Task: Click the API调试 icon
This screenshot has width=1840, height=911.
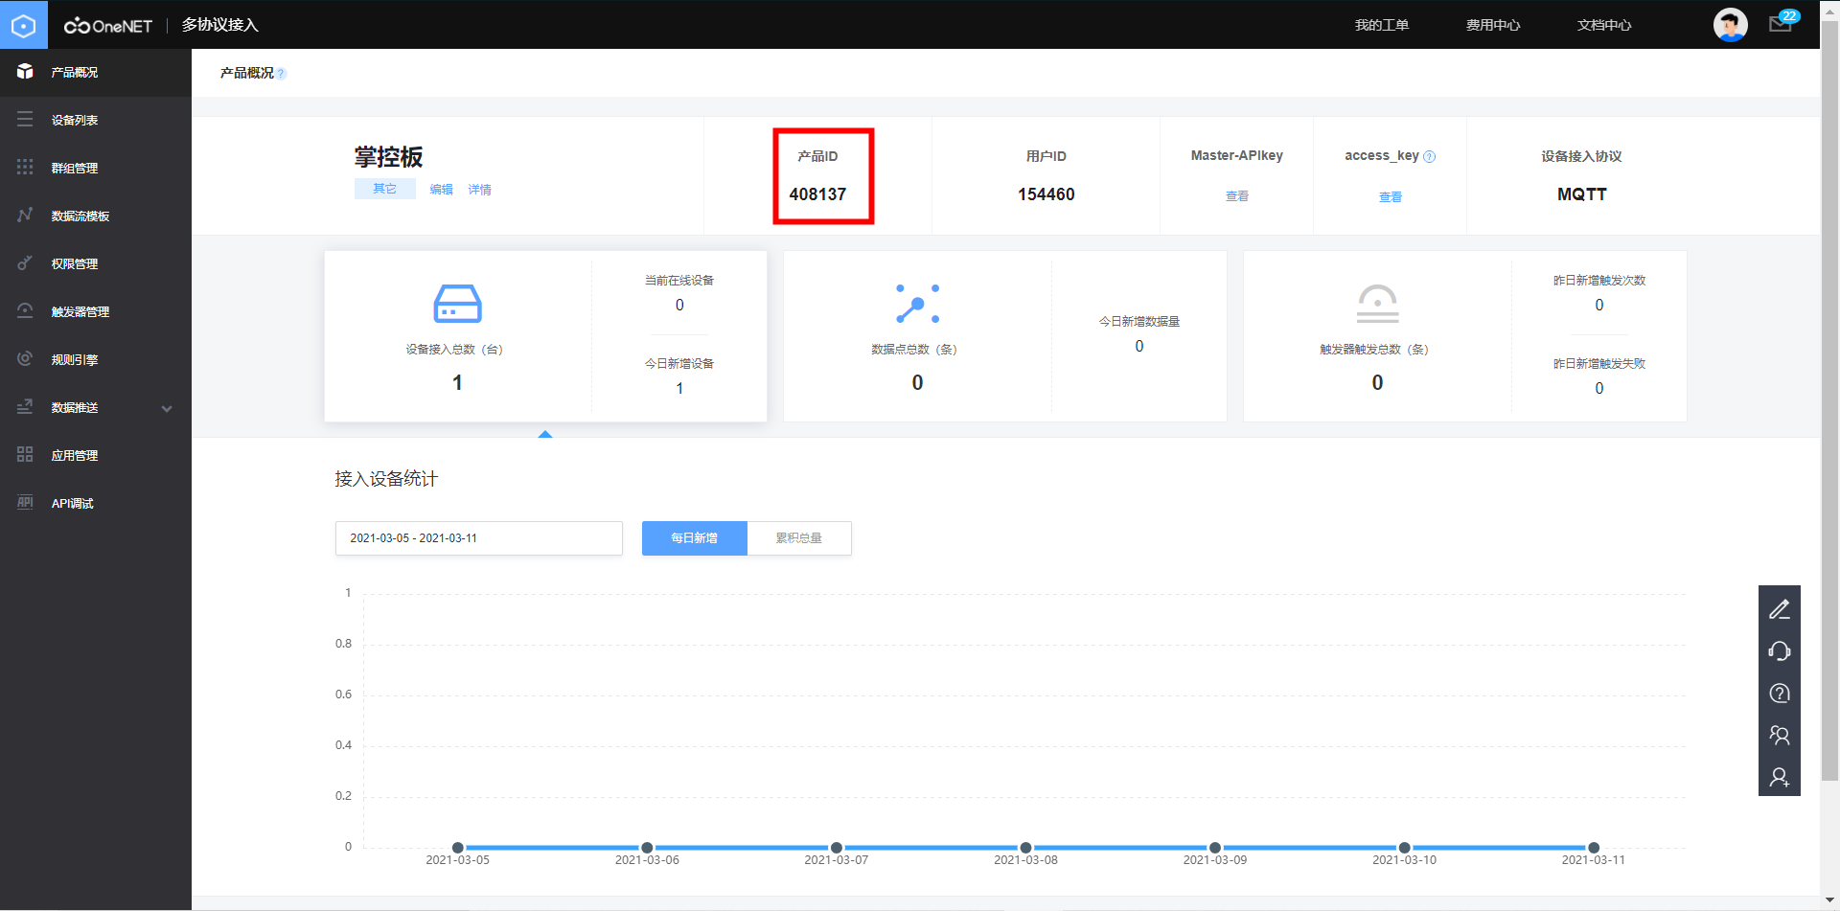Action: pyautogui.click(x=25, y=503)
